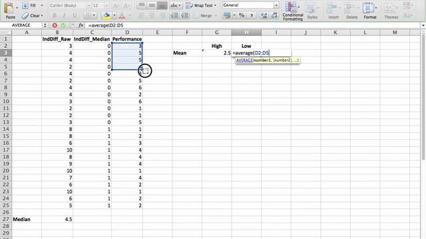Screen dimensions: 426x239
Task: Select column D header
Action: [127, 33]
